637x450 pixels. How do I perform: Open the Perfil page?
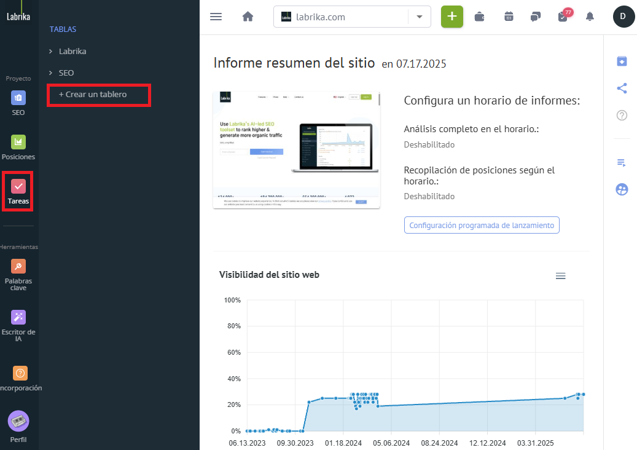click(x=18, y=427)
